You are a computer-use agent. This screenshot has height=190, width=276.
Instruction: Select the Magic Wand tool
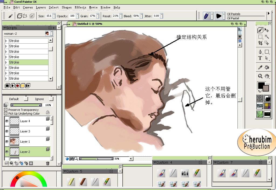267,37
